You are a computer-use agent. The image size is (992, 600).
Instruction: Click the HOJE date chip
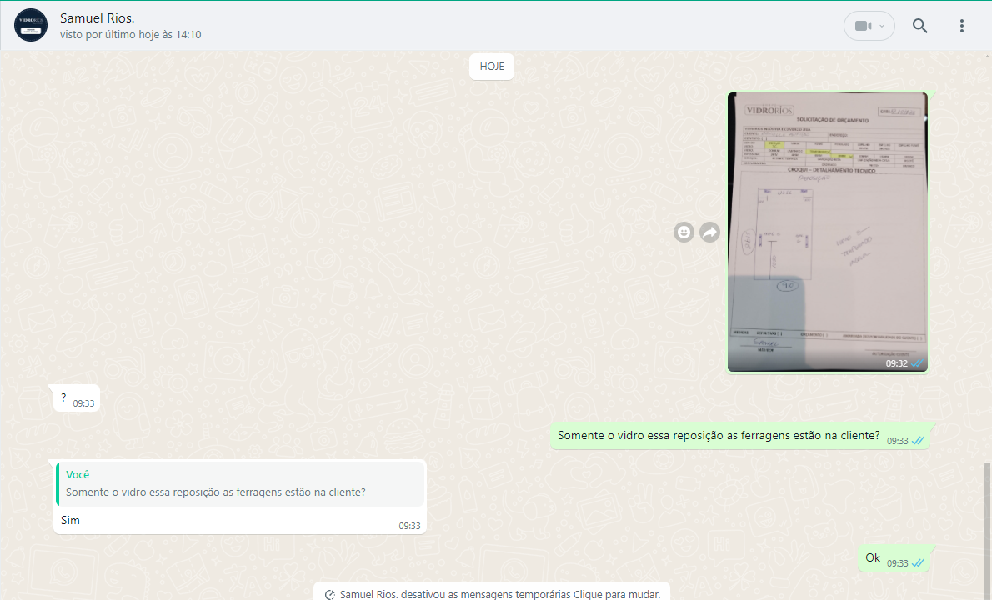click(x=492, y=67)
